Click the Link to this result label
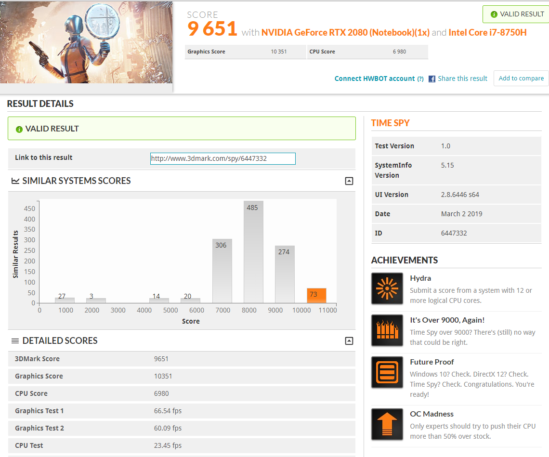549x457 pixels. pos(44,157)
